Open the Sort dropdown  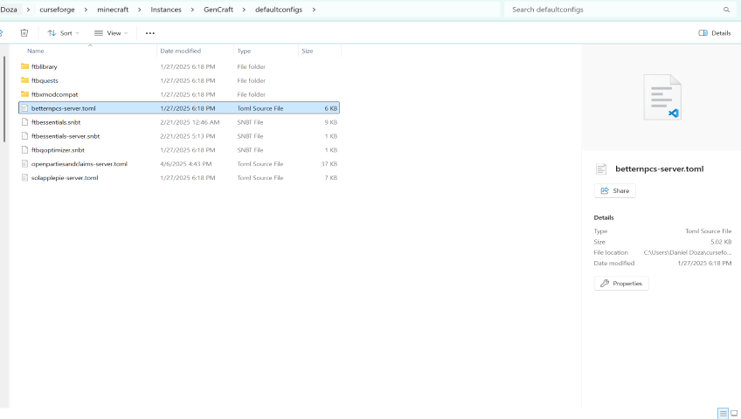click(63, 33)
